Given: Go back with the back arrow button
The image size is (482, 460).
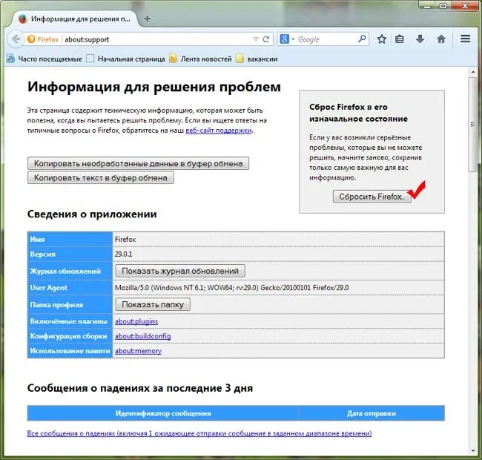Looking at the screenshot, I should [x=16, y=39].
